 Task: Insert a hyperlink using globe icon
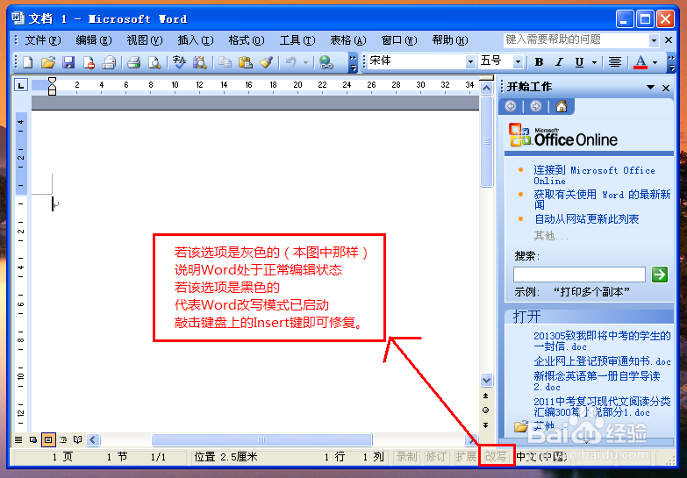[x=326, y=62]
